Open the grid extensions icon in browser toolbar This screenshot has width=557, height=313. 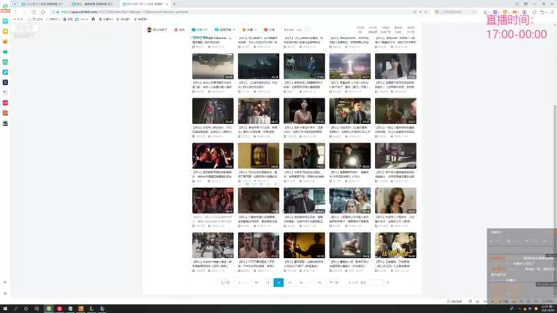pos(524,12)
